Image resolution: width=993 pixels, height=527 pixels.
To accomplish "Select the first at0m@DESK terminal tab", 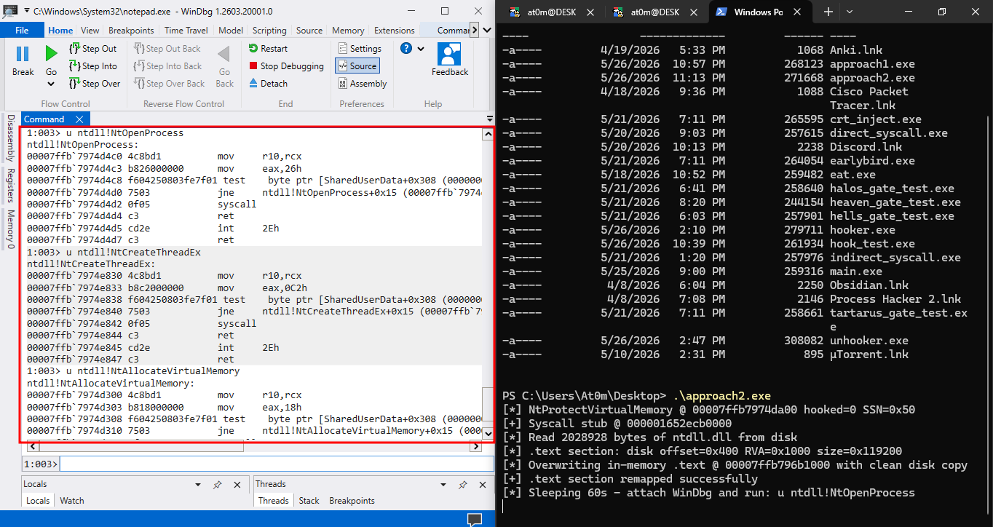I will point(552,12).
